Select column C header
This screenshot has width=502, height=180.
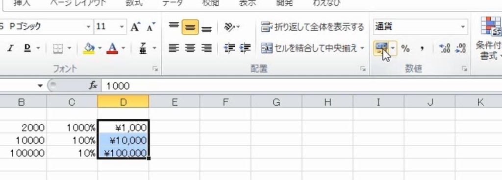click(x=72, y=102)
